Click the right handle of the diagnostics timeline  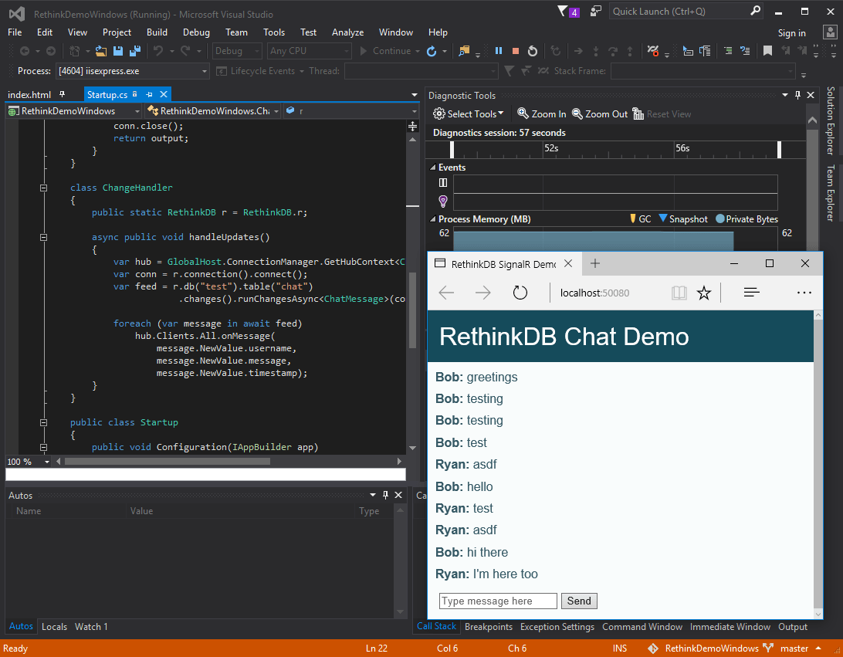pos(779,149)
